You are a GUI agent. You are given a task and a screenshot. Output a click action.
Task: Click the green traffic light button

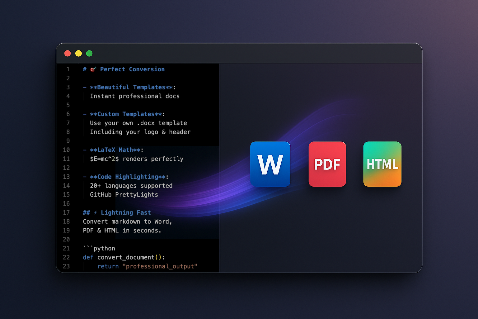(89, 53)
